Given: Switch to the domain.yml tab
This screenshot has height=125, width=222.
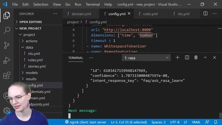Looking at the screenshot, I should click(81, 14).
